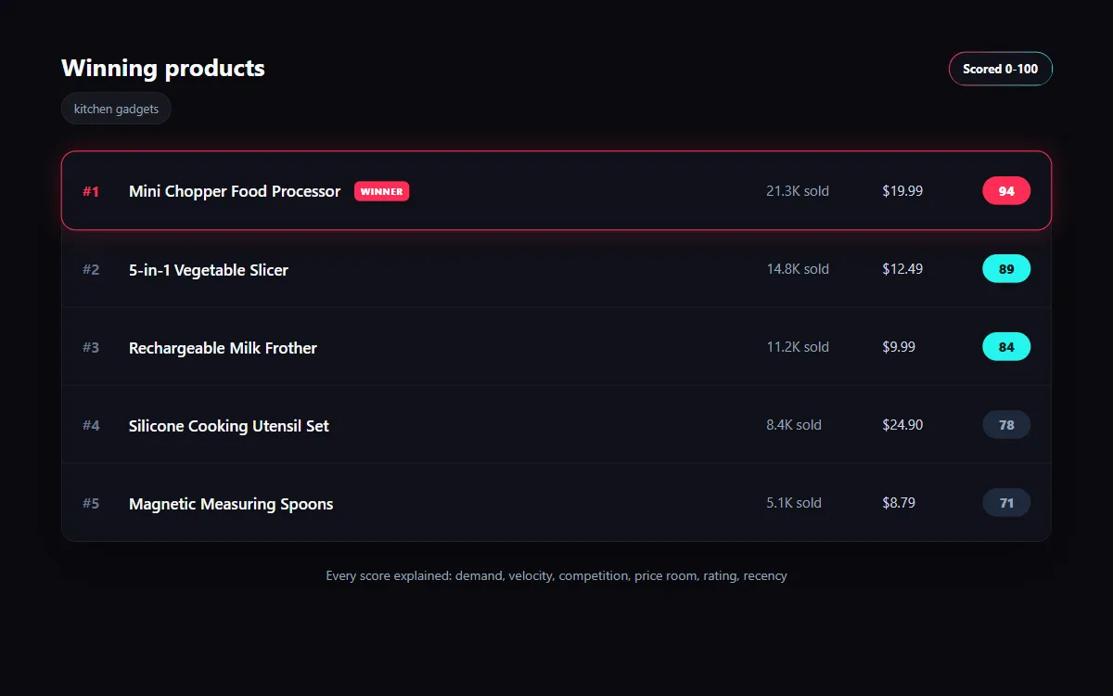Image resolution: width=1113 pixels, height=696 pixels.
Task: Click the gray score 78 pill
Action: (1006, 425)
